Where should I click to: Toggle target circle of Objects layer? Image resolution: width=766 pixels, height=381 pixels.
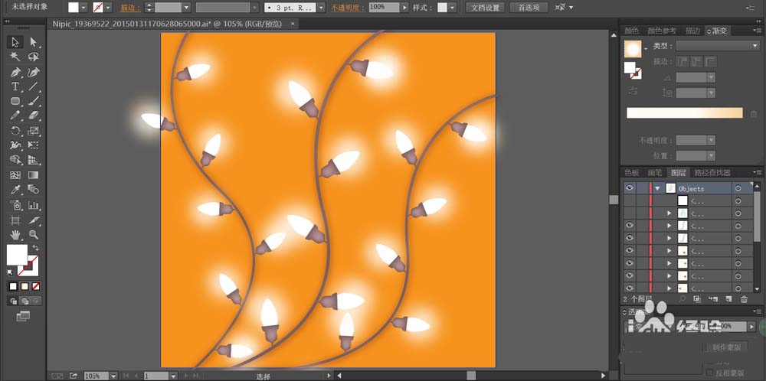(738, 188)
